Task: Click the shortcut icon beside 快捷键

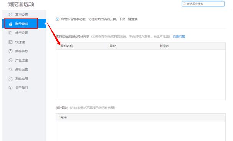Action: coord(10,42)
